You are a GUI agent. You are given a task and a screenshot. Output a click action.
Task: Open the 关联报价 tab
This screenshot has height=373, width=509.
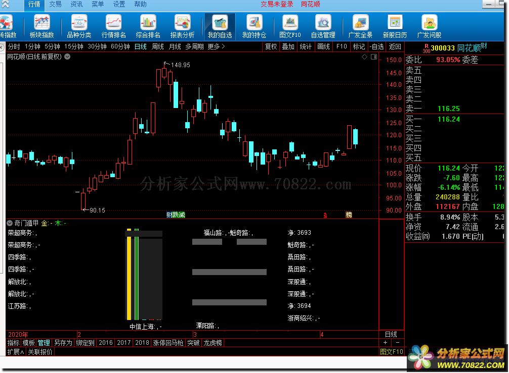[40, 352]
